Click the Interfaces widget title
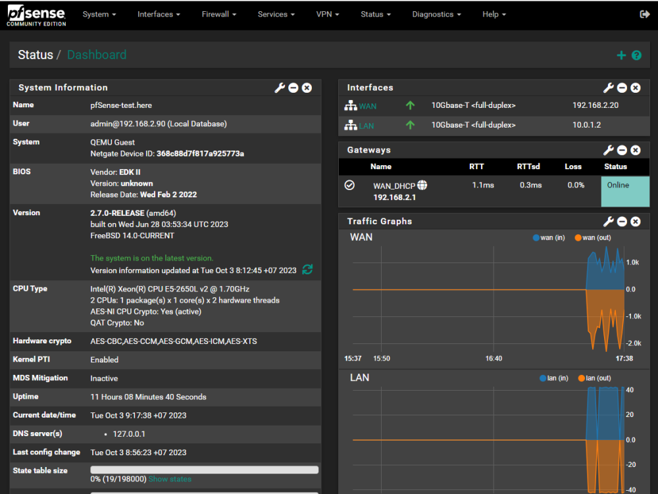 coord(370,87)
